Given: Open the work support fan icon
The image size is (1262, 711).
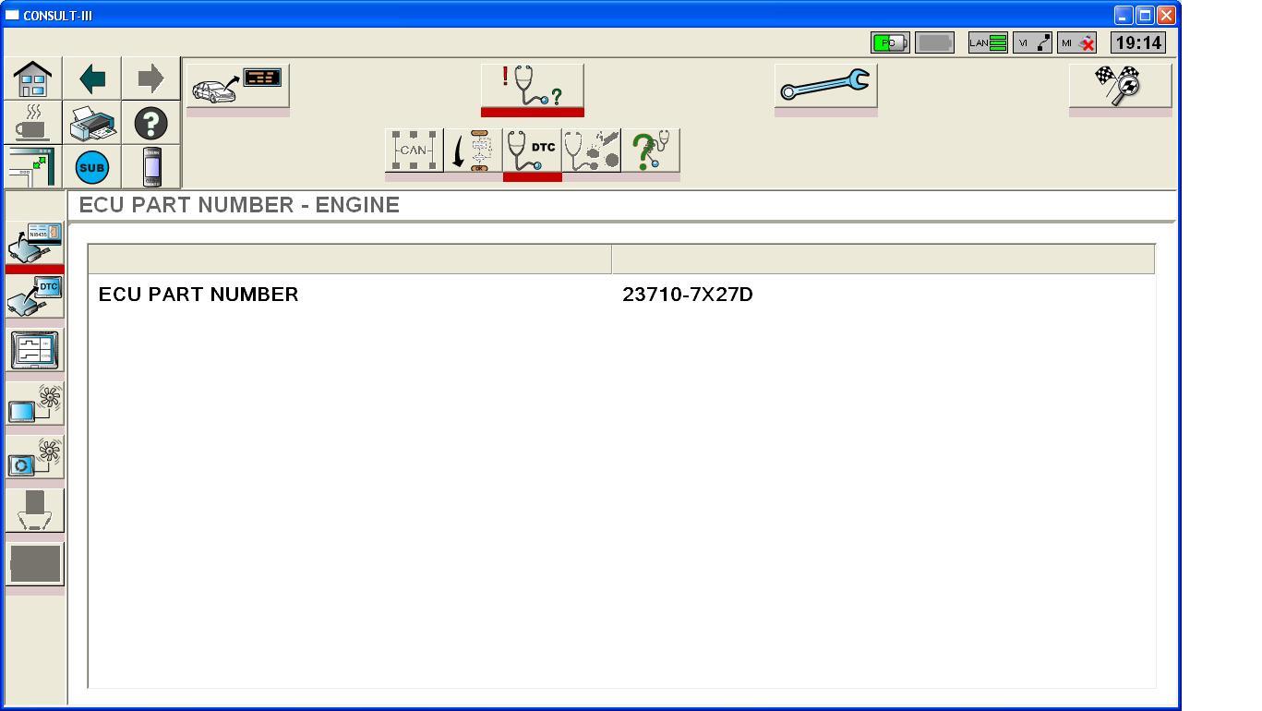Looking at the screenshot, I should click(34, 457).
